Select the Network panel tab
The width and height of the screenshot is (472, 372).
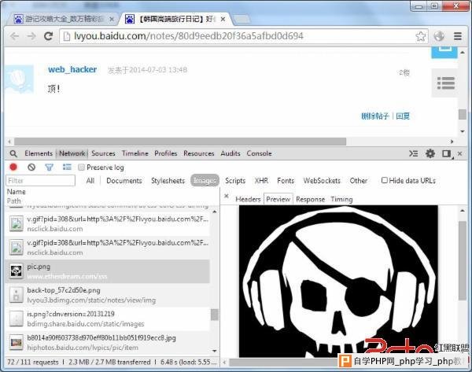tap(72, 153)
